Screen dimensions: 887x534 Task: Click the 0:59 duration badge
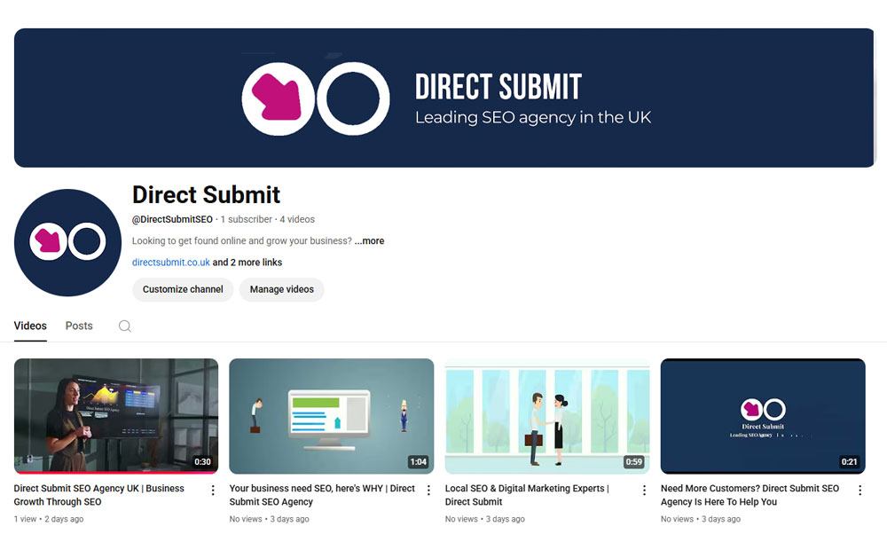(633, 461)
